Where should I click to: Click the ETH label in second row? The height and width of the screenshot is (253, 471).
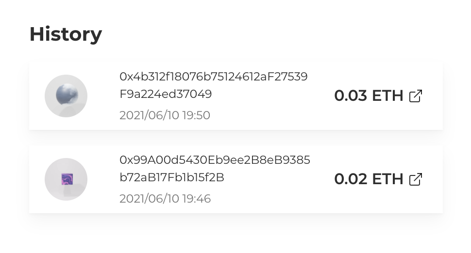tap(387, 179)
